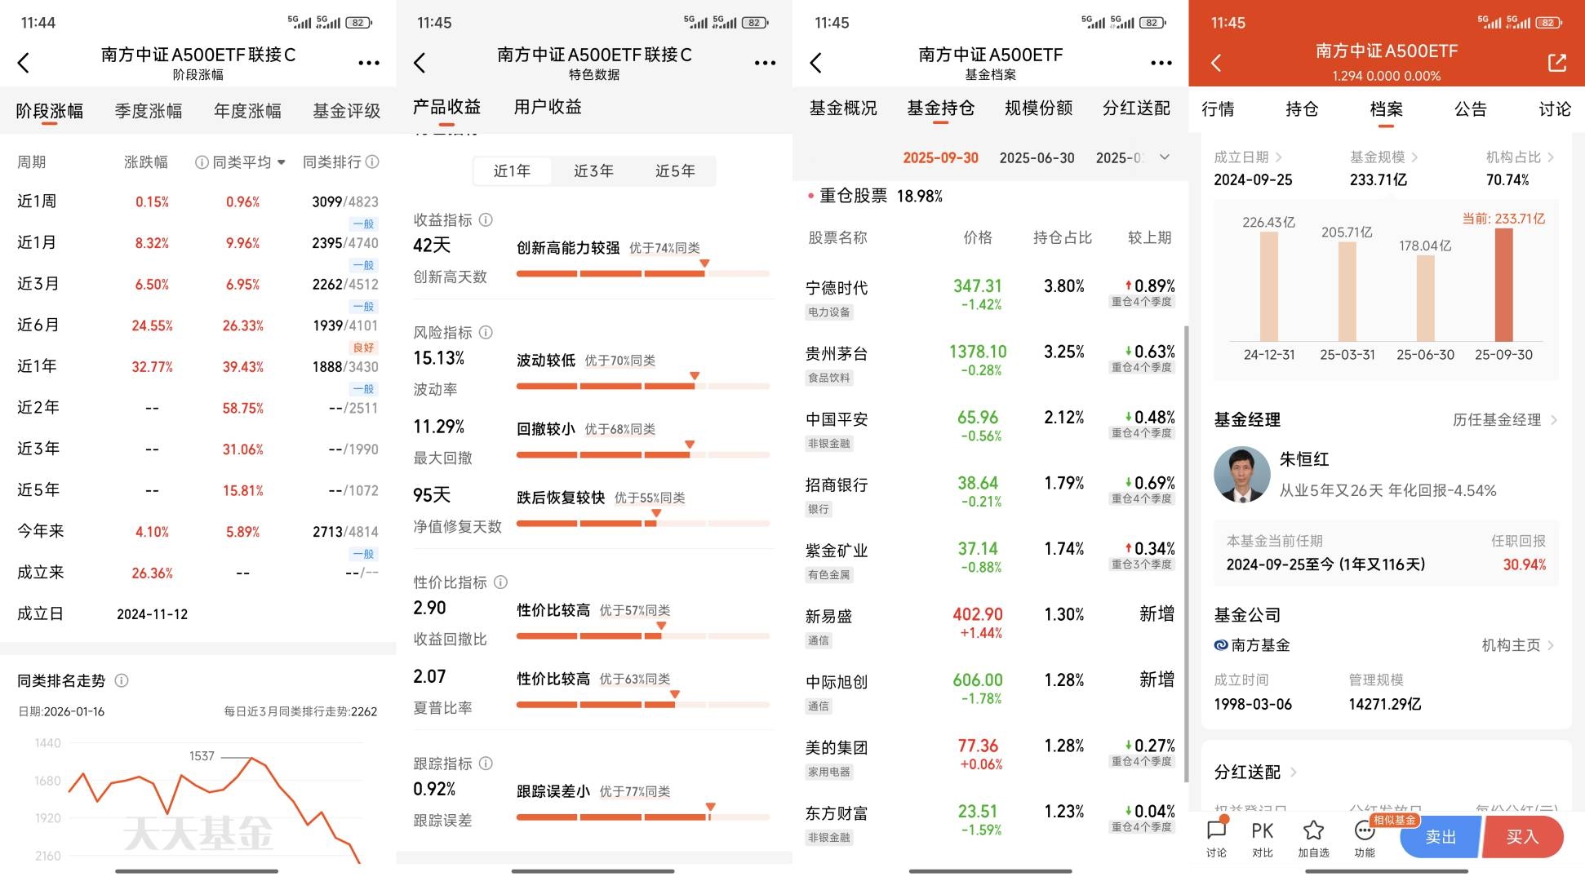Viewport: 1585px width, 881px height.
Task: Tap the back arrow on the 基金档案 screen
Action: [x=816, y=63]
